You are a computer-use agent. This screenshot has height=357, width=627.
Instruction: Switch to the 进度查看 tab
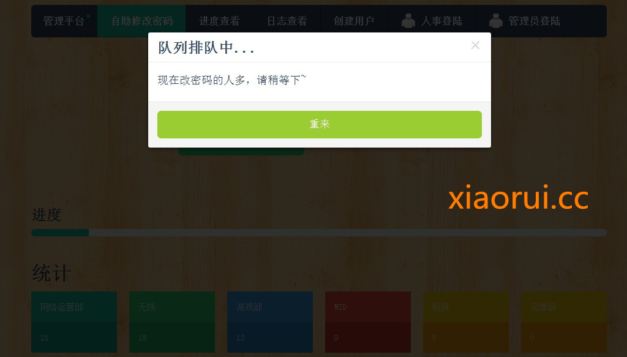click(x=219, y=21)
